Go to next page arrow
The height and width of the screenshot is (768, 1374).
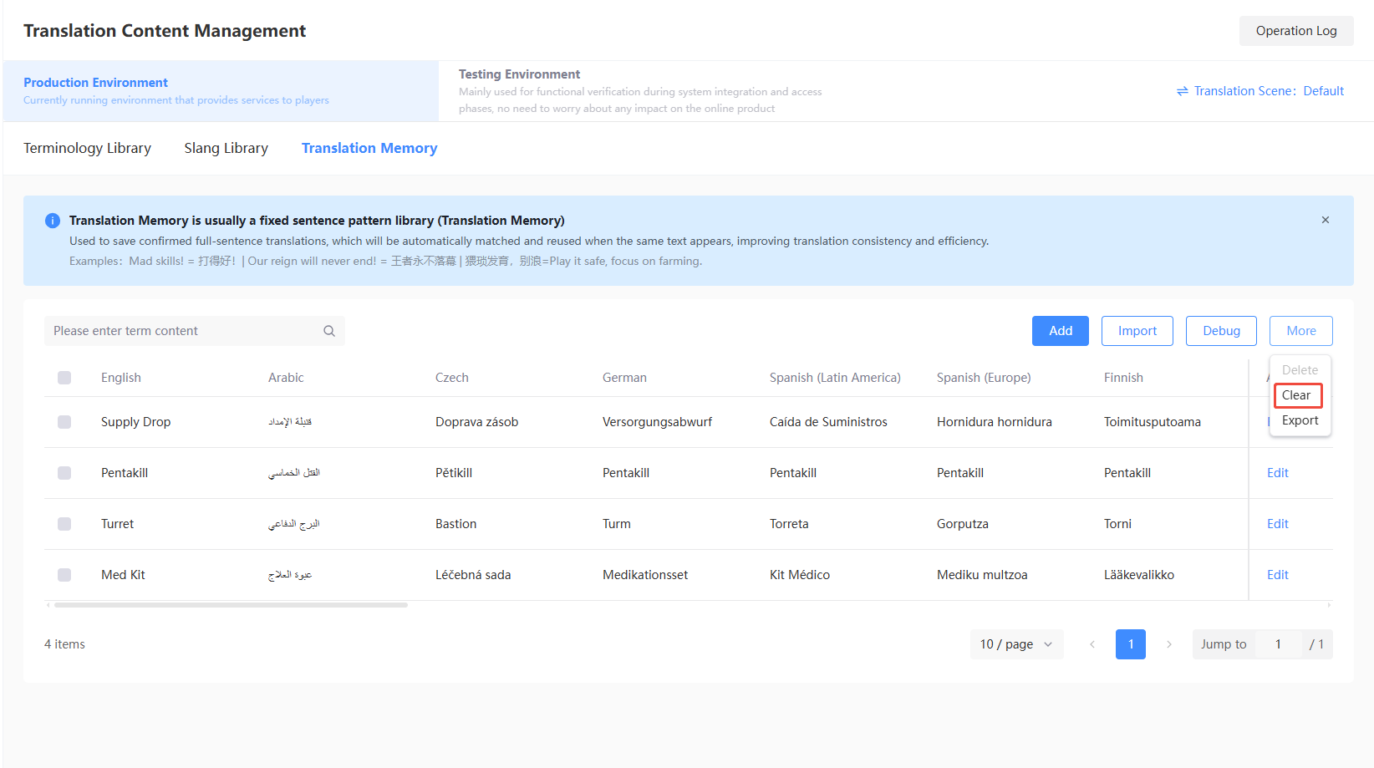click(x=1169, y=644)
